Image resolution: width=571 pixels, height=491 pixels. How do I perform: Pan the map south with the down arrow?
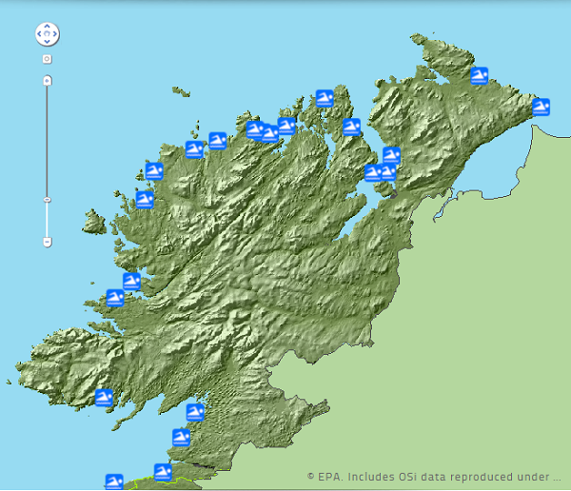click(x=47, y=41)
